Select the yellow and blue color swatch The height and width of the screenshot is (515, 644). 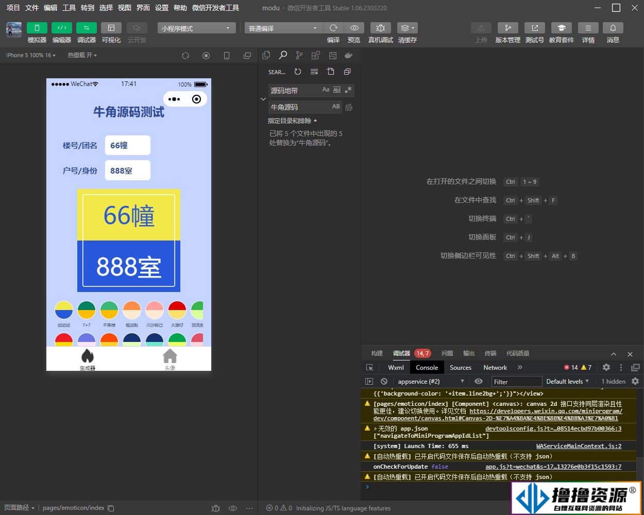click(64, 310)
